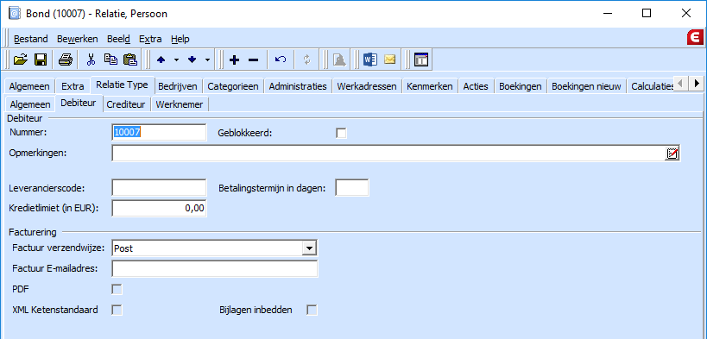Screen dimensions: 707x339
Task: Switch to the top-row Algemeen tab
Action: pyautogui.click(x=30, y=86)
